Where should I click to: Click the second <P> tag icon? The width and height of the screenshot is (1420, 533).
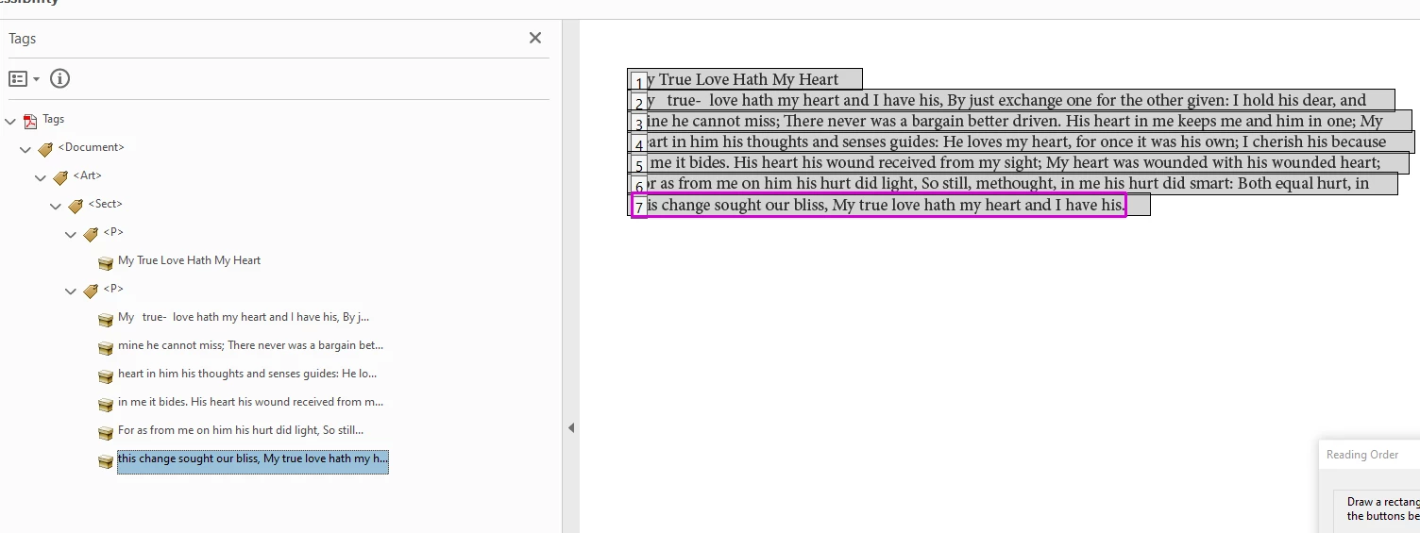coord(91,291)
